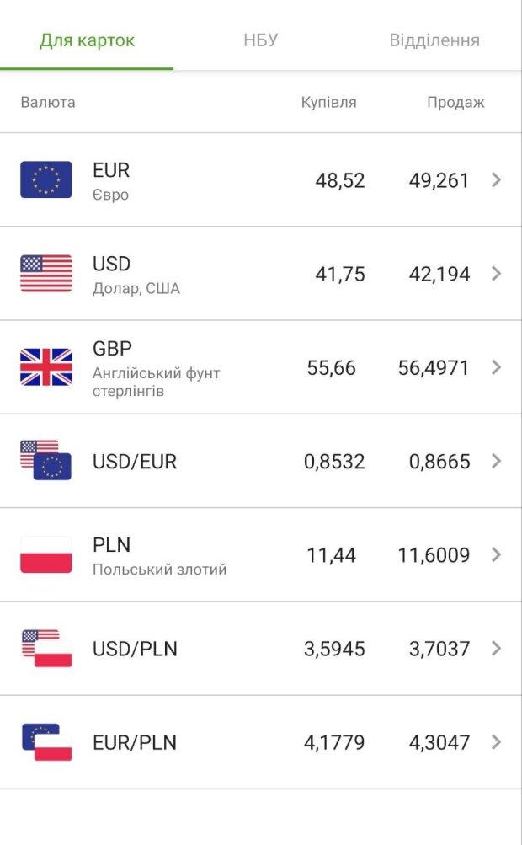Click the USD/PLN double-flag icon

point(46,649)
